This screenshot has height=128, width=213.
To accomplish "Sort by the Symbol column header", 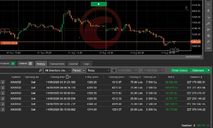I will coord(16,77).
